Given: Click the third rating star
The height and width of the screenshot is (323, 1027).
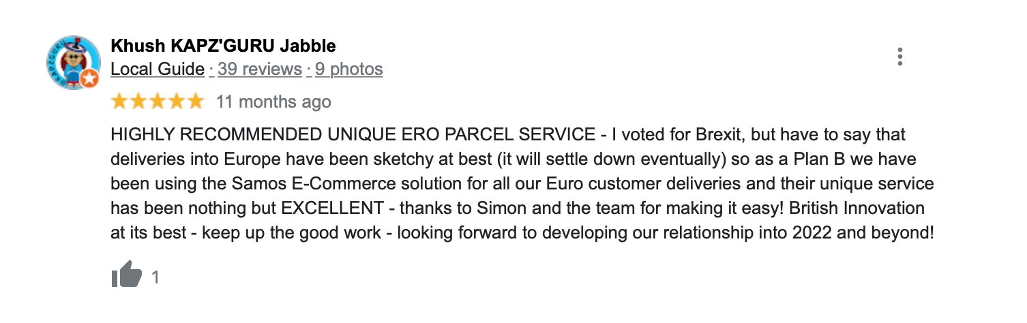Looking at the screenshot, I should pyautogui.click(x=158, y=102).
